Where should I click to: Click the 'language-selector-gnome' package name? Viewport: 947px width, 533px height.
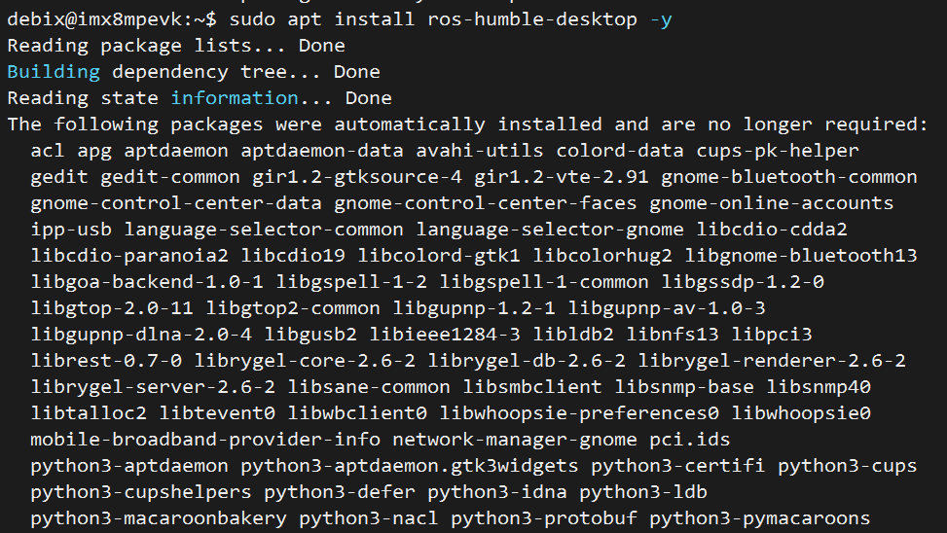[550, 230]
